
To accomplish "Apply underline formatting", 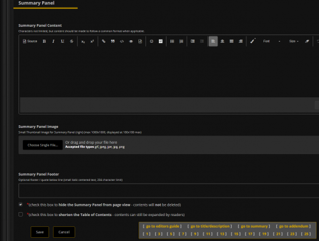I will [x=63, y=42].
